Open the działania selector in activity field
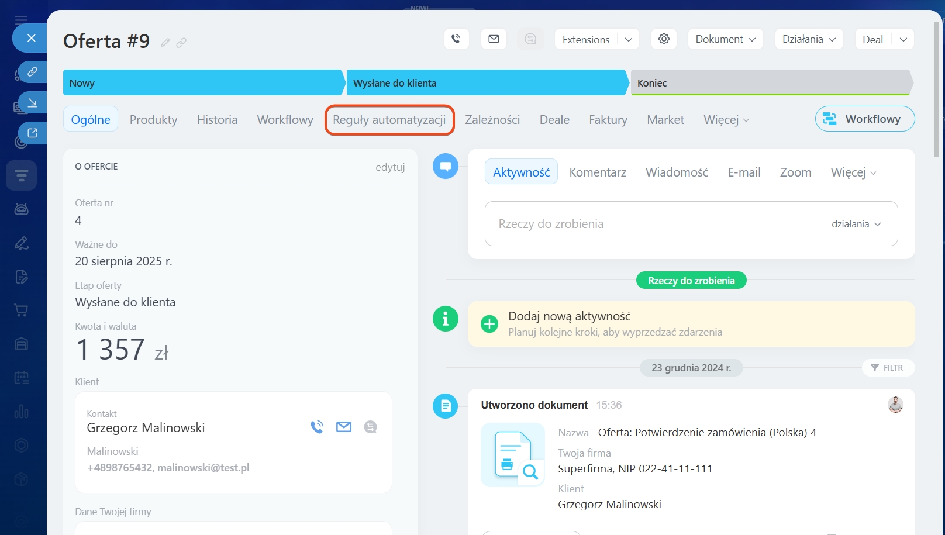945x535 pixels. 856,224
